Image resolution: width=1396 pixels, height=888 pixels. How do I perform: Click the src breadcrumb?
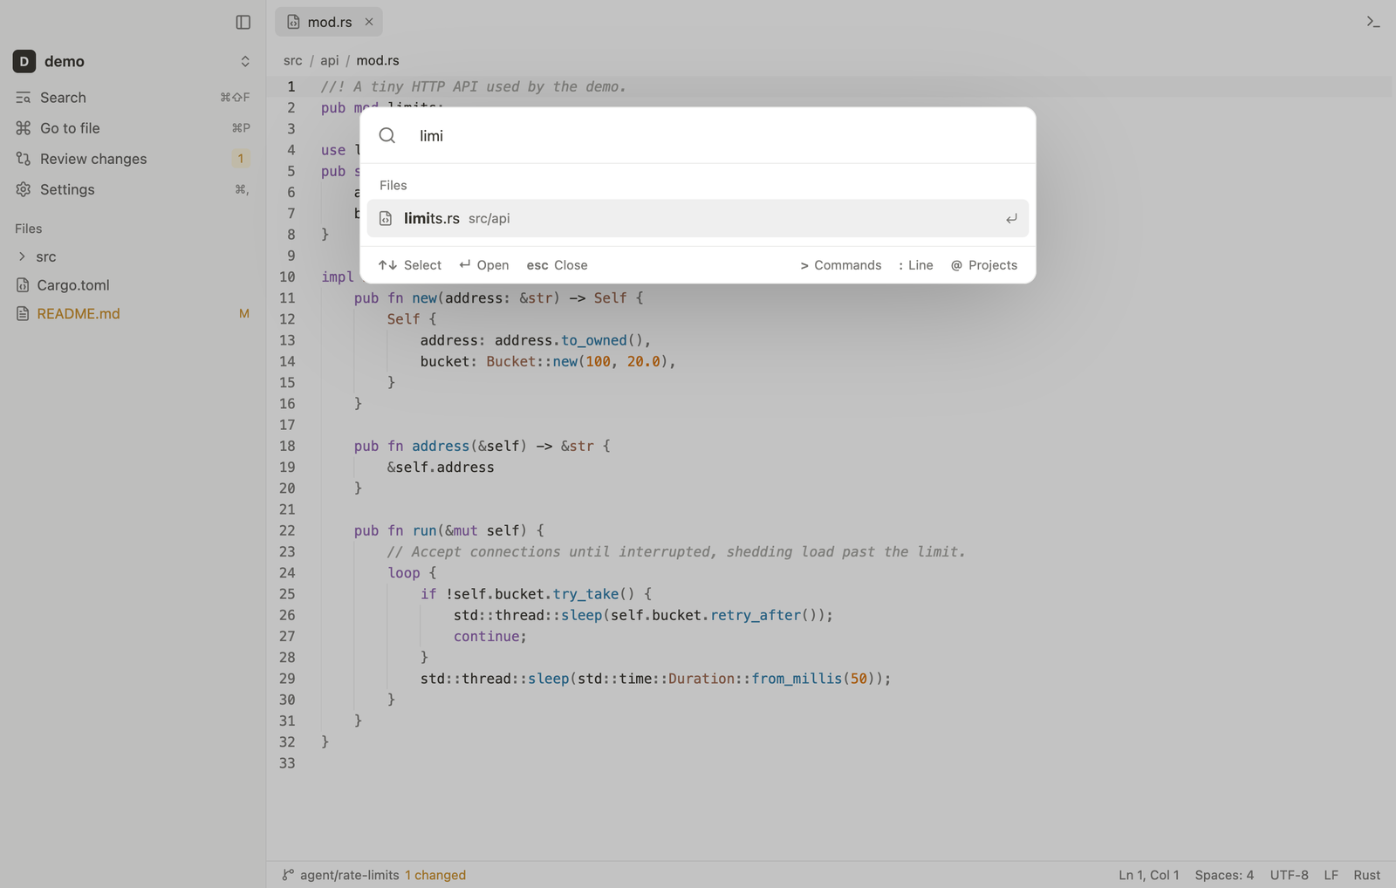293,60
